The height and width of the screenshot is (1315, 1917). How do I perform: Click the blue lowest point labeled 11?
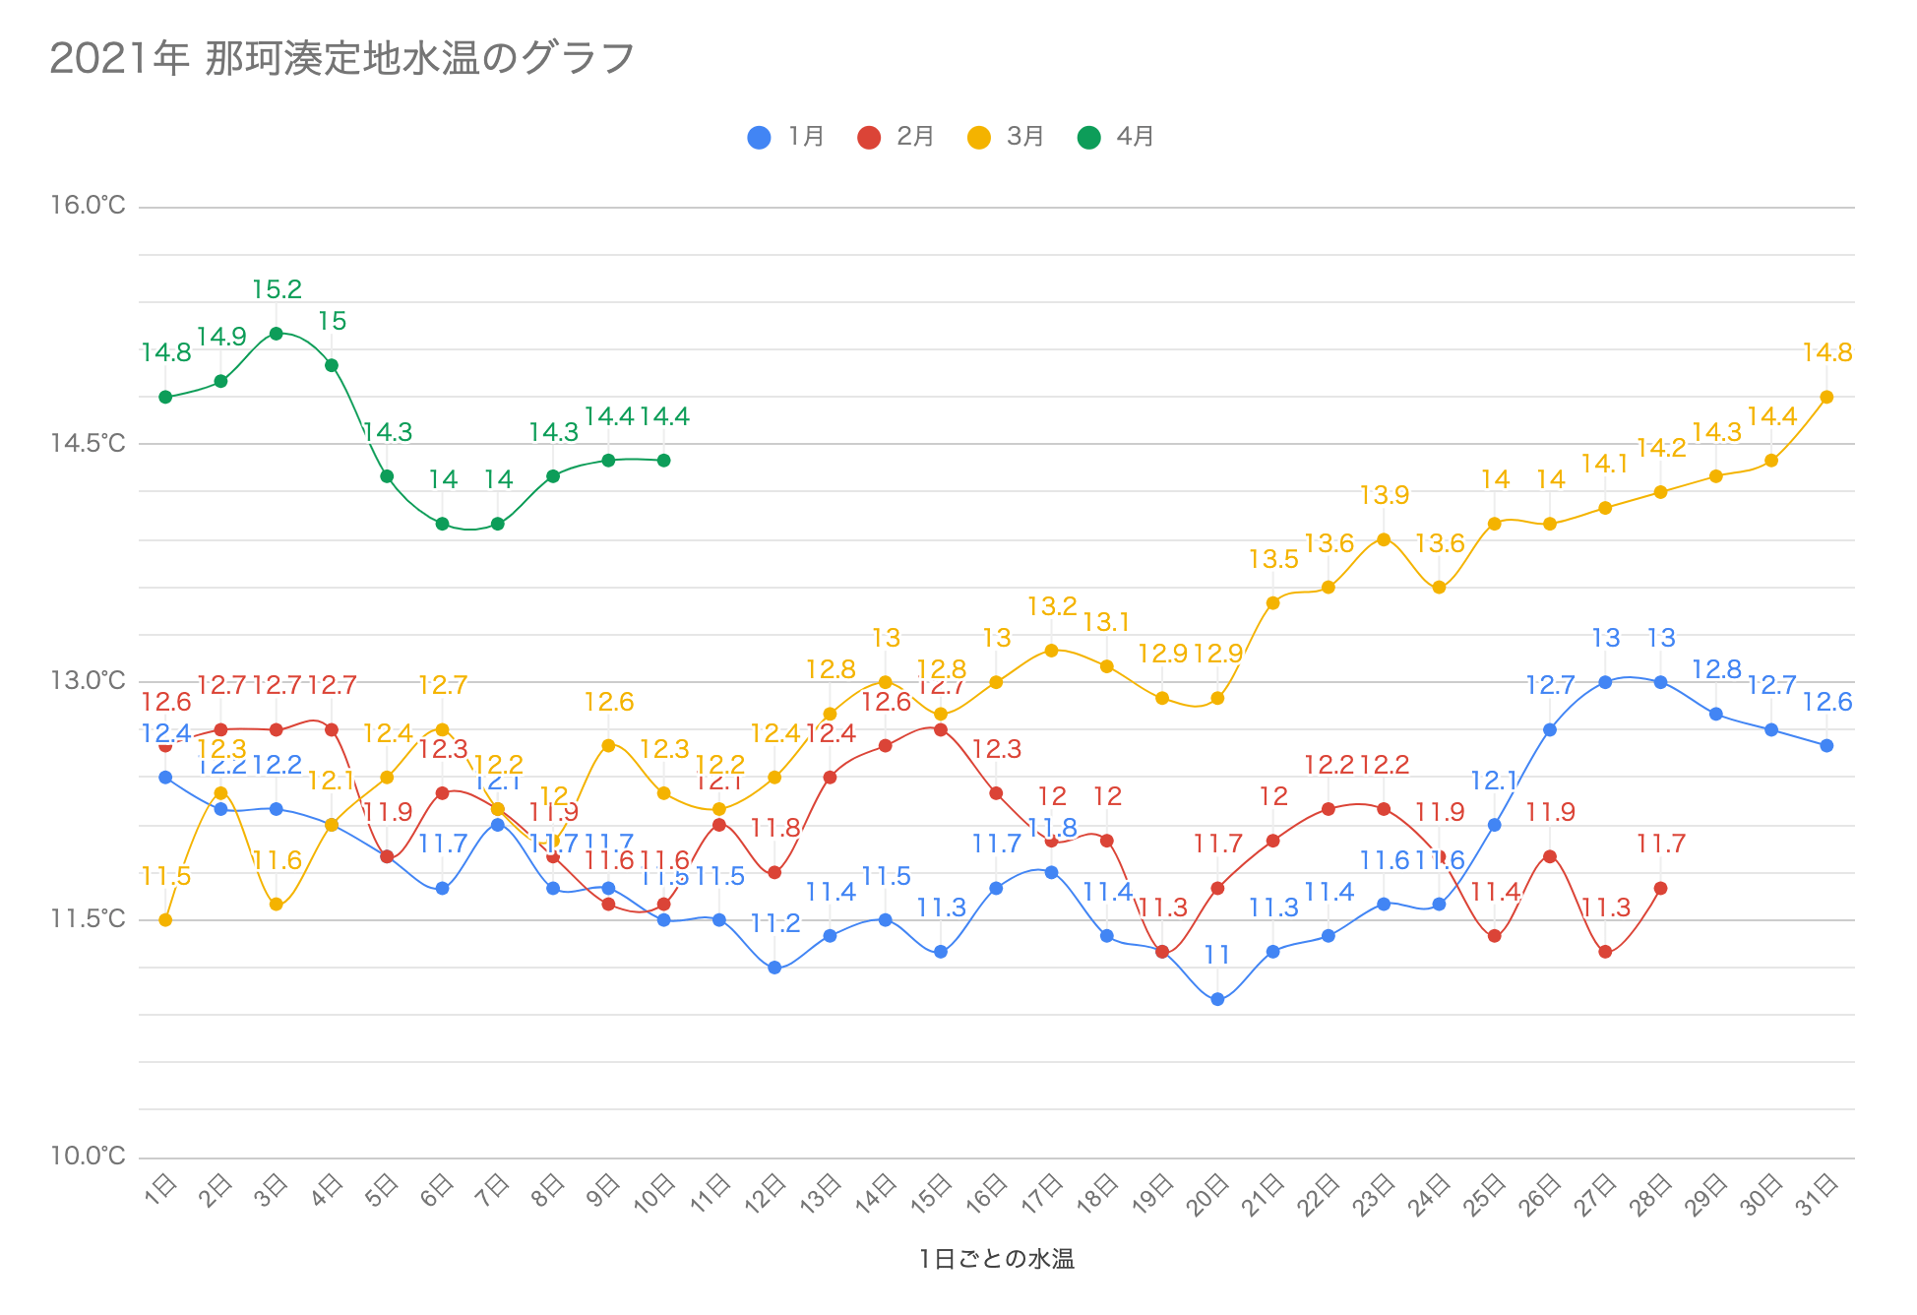point(1217,999)
